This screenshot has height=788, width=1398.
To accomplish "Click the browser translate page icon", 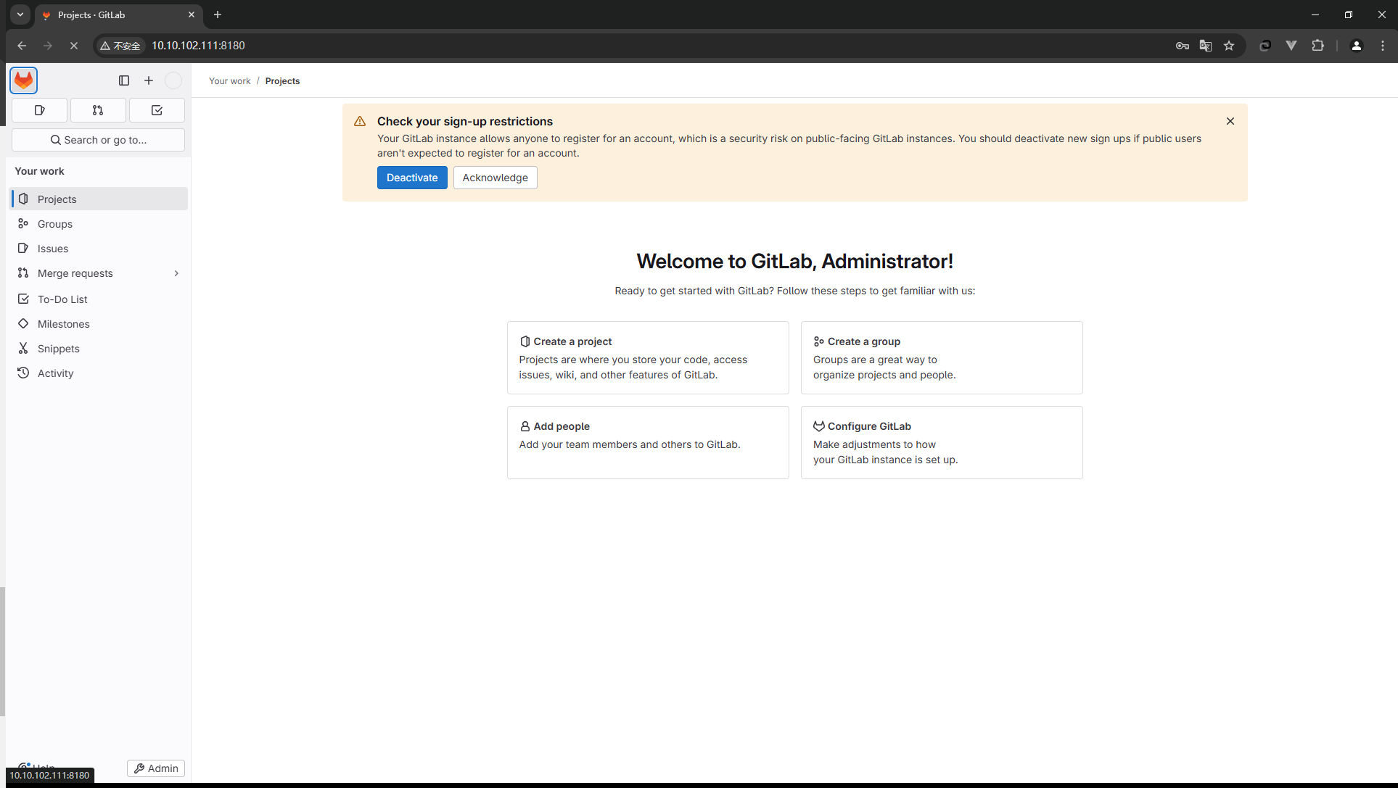I will click(x=1206, y=46).
